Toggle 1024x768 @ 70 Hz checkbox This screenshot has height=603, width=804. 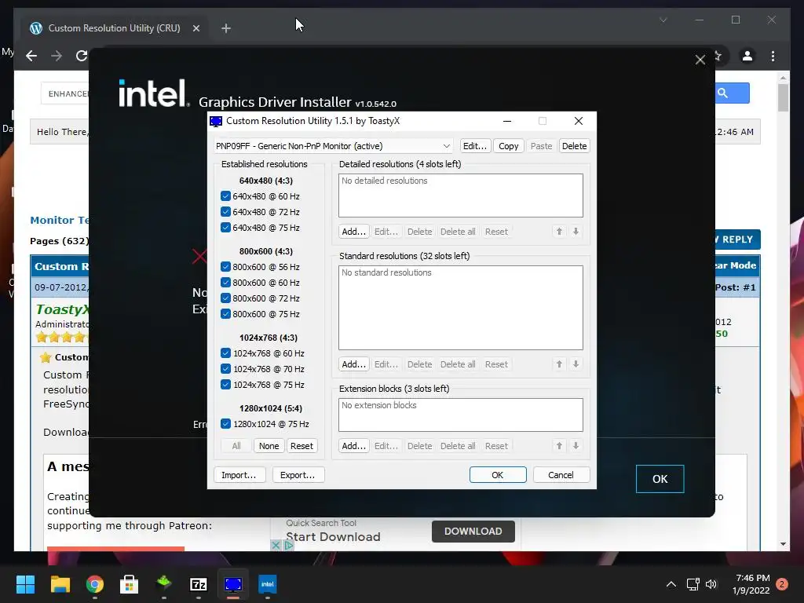pyautogui.click(x=225, y=369)
